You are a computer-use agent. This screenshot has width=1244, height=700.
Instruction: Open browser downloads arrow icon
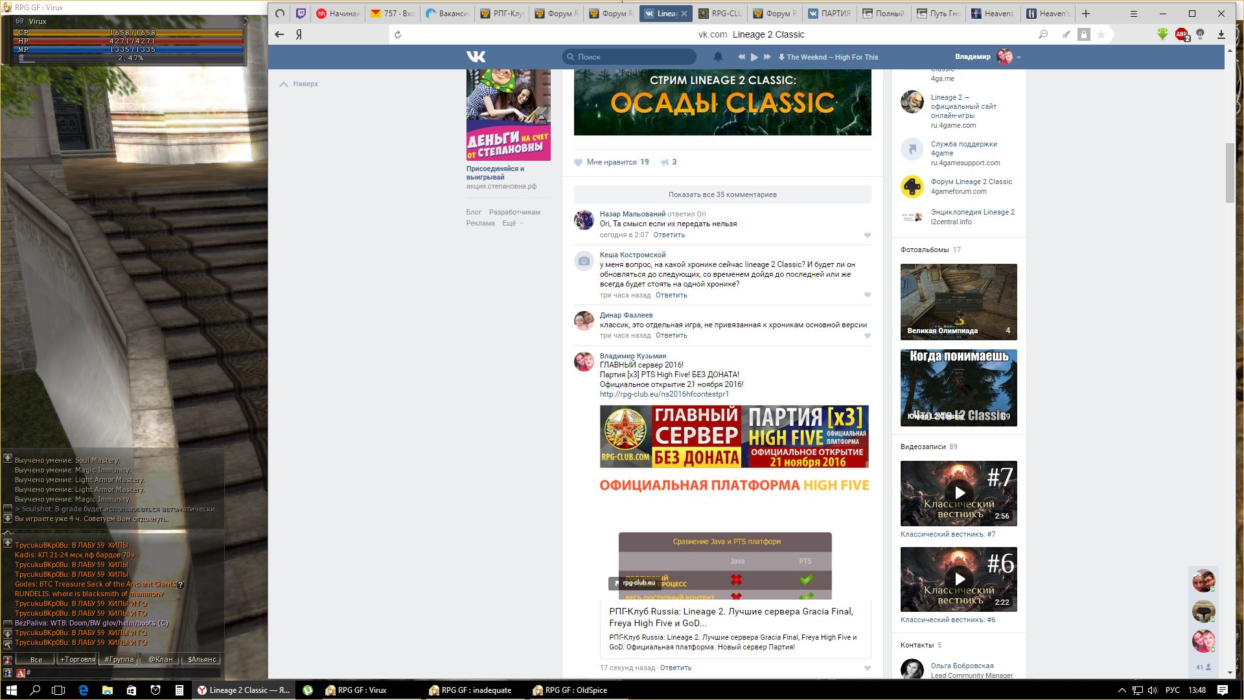click(x=1221, y=34)
